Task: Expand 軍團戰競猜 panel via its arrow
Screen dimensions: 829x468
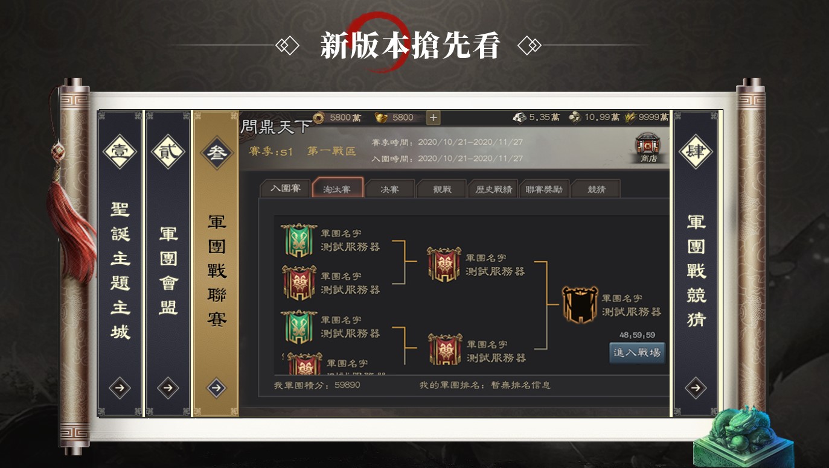Action: 696,388
